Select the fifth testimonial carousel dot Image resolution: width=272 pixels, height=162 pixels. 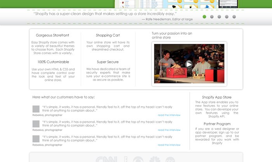point(234,17)
